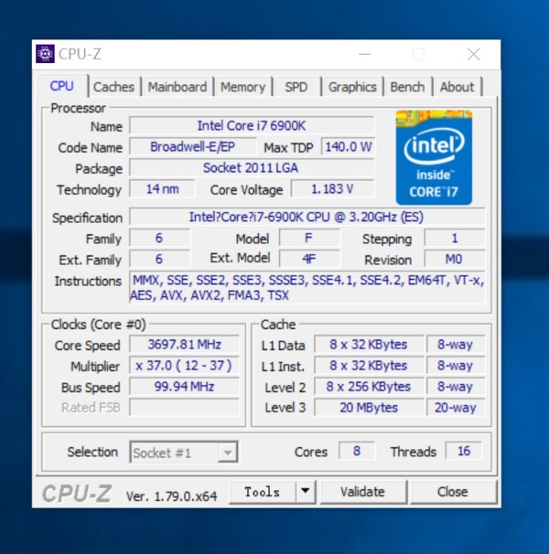Click the CPU-Z app icon in title bar
The width and height of the screenshot is (549, 554).
click(x=45, y=54)
